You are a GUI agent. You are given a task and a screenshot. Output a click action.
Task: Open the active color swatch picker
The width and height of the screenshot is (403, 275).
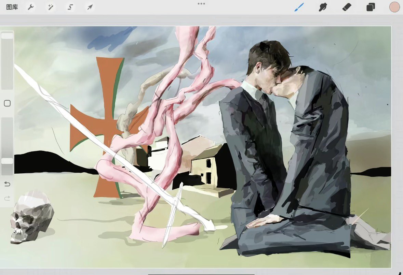point(394,7)
